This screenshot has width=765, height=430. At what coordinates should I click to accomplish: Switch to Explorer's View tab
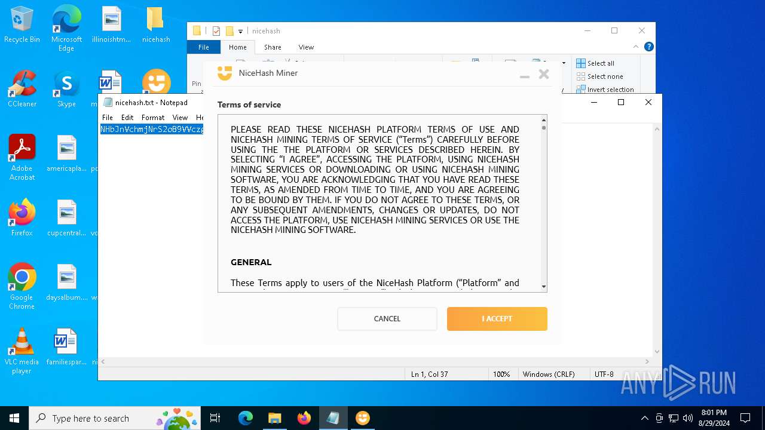pos(306,47)
